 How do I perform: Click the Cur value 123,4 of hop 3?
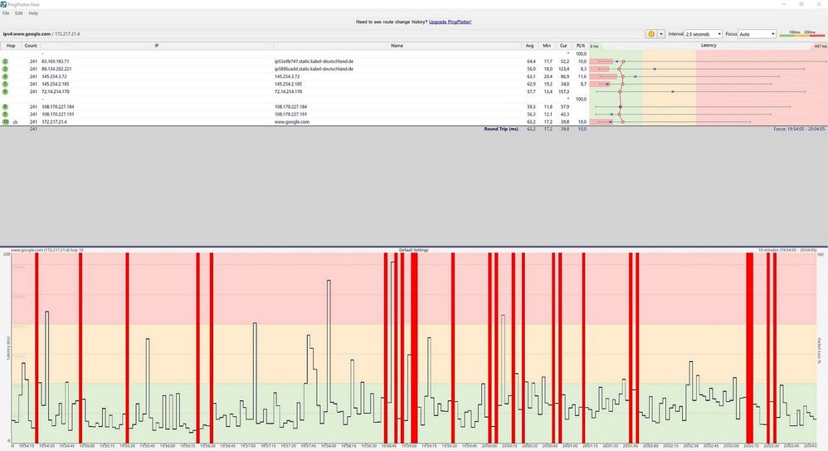click(x=563, y=69)
